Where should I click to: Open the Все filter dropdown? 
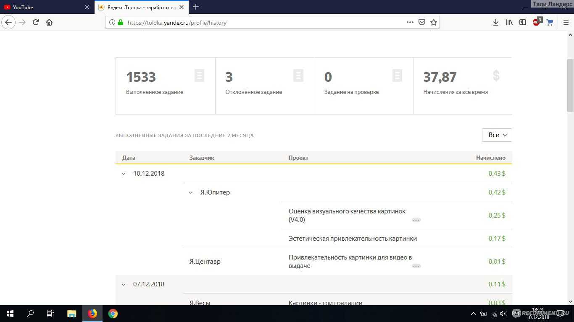[x=497, y=135]
